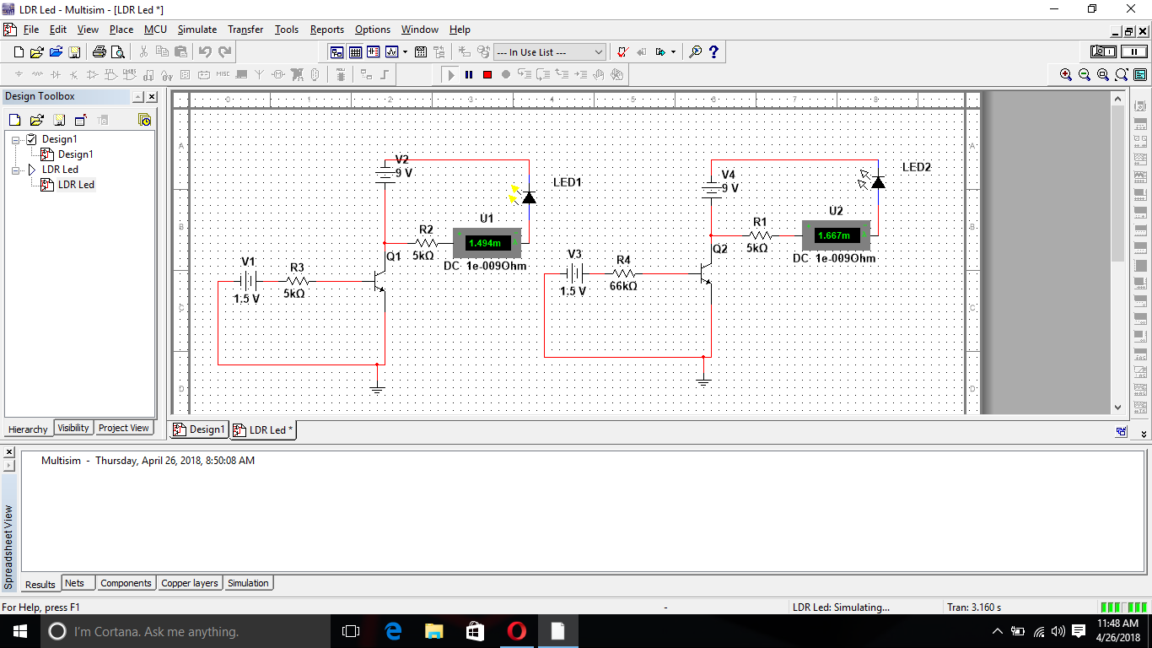This screenshot has height=648, width=1152.
Task: Select the LDR Led * sheet tab
Action: click(x=263, y=429)
